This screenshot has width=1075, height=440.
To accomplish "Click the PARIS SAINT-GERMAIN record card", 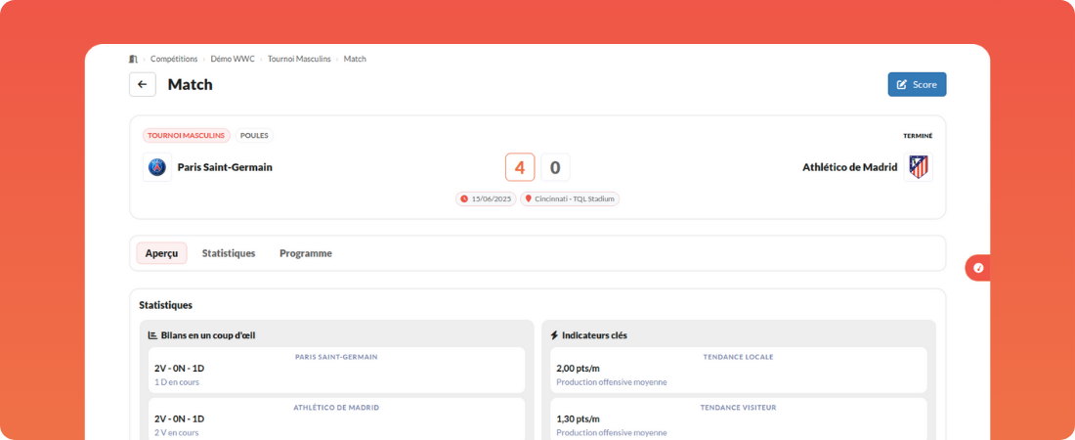I will [x=336, y=370].
